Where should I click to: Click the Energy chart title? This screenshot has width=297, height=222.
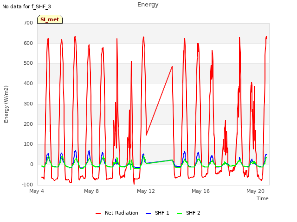coord(148,5)
